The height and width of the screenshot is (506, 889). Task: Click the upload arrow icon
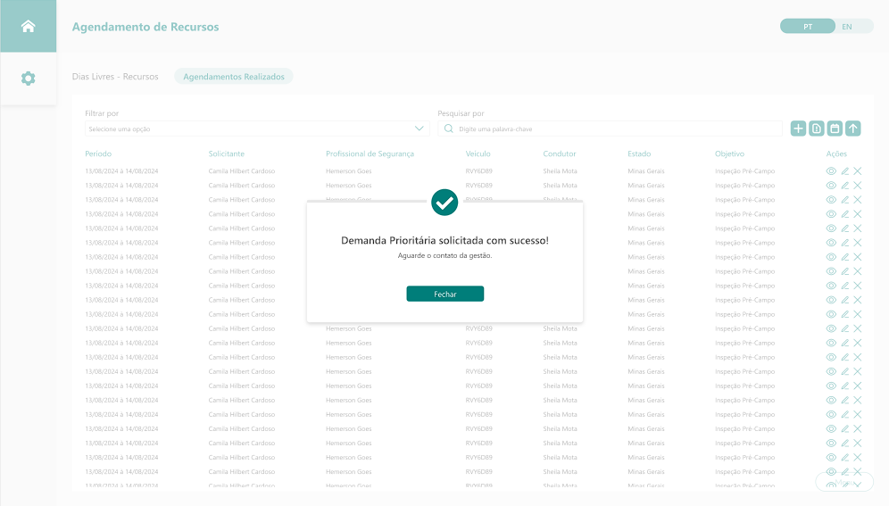click(852, 129)
